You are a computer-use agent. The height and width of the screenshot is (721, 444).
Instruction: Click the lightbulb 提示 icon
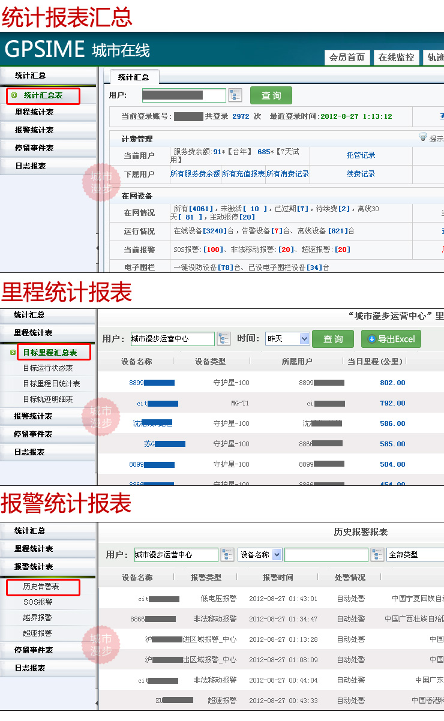(422, 137)
